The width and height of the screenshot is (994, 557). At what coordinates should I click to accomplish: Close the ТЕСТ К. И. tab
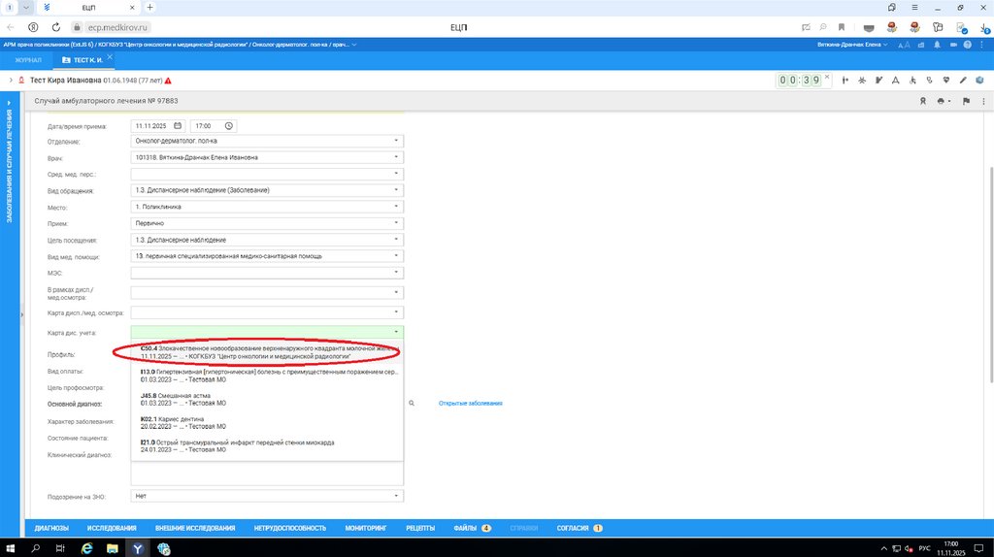tap(110, 57)
